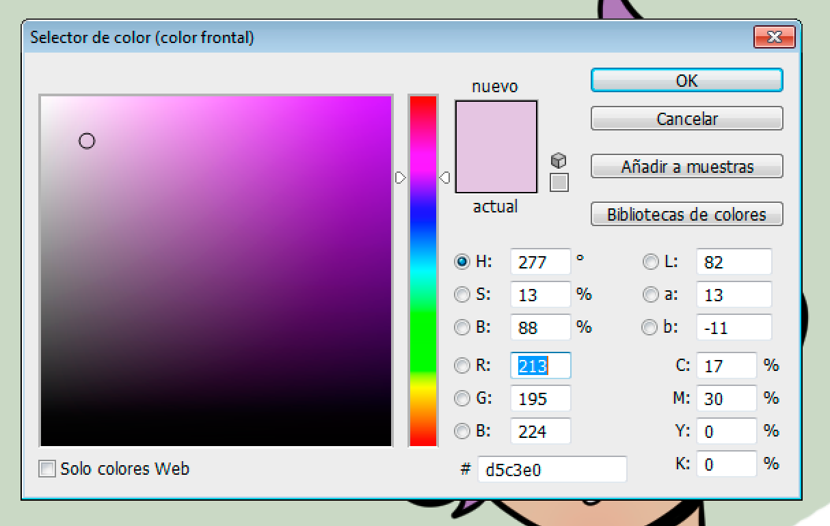Viewport: 830px width, 526px height.
Task: Select the RGB blue B radio button
Action: pos(463,431)
